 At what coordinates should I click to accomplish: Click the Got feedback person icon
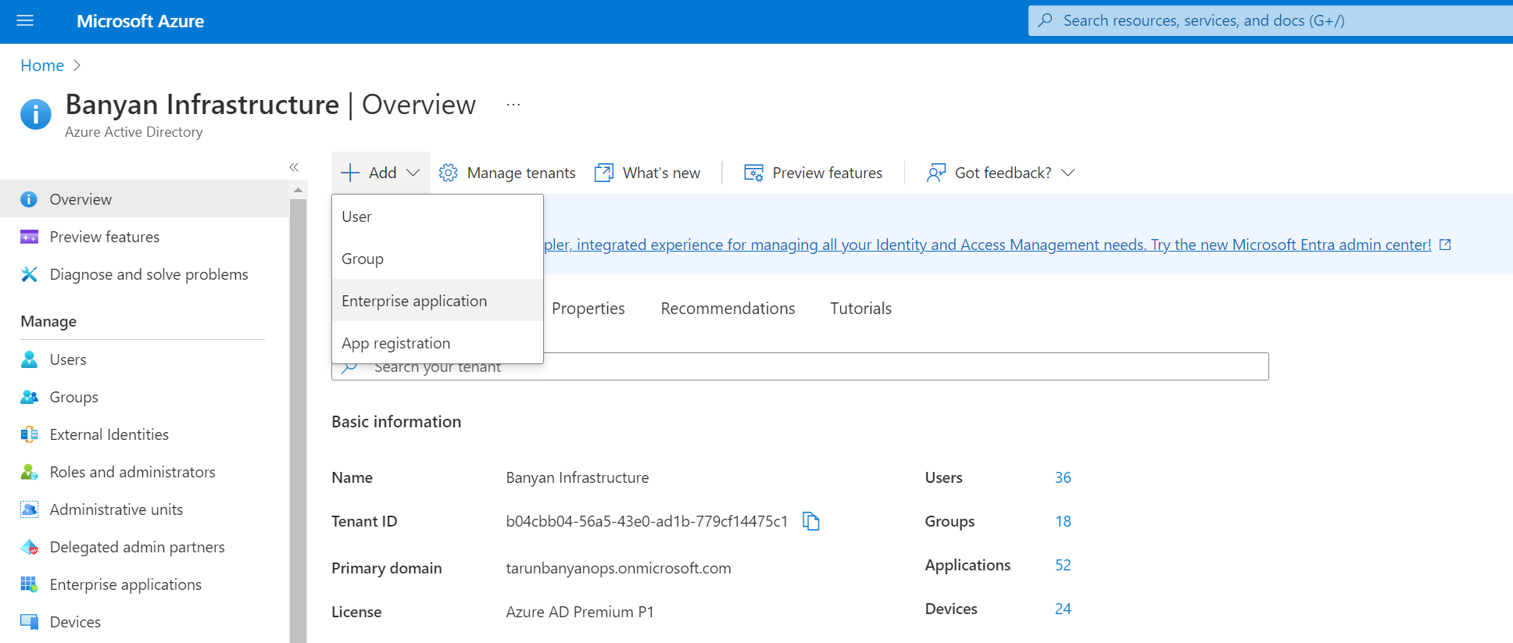[x=936, y=173]
